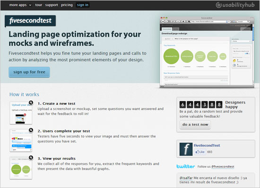Click the '3. View your results' heading

coord(57,159)
